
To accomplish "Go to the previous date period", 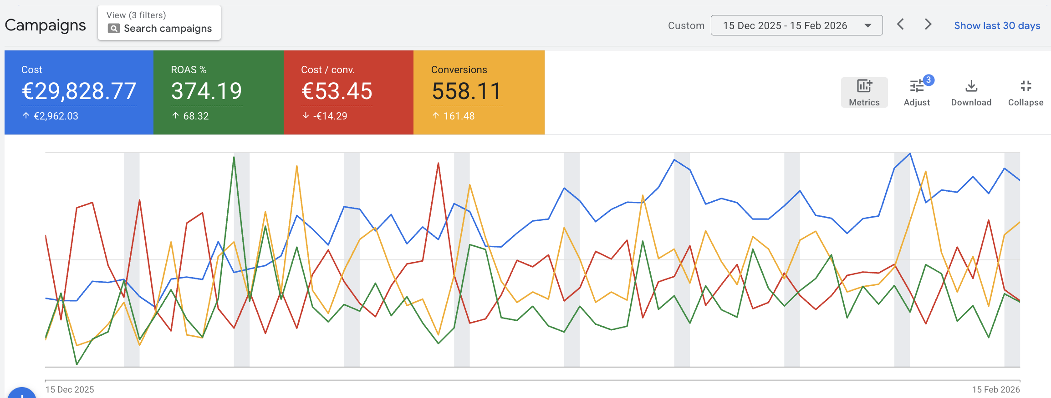I will click(900, 25).
